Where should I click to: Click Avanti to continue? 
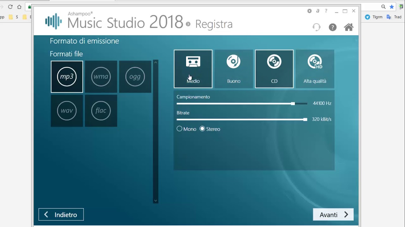[x=333, y=214]
